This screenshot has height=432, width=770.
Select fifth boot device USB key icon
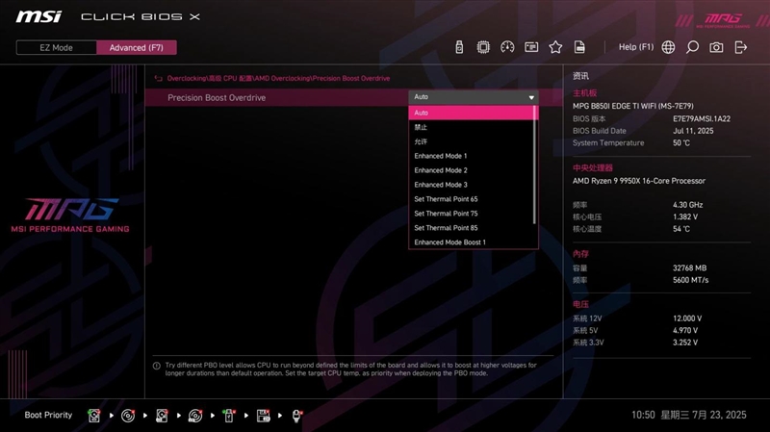[229, 416]
